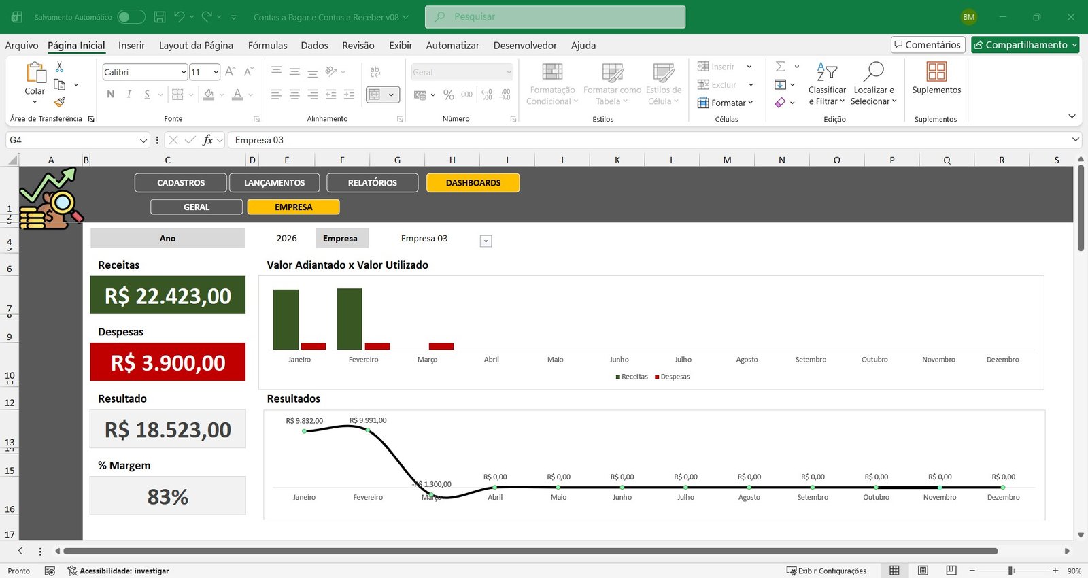This screenshot has width=1088, height=578.
Task: Toggle Bold formatting N button
Action: pyautogui.click(x=111, y=95)
